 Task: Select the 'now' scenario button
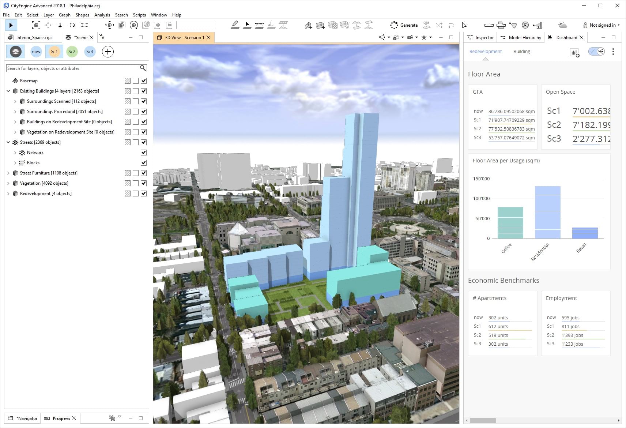36,52
